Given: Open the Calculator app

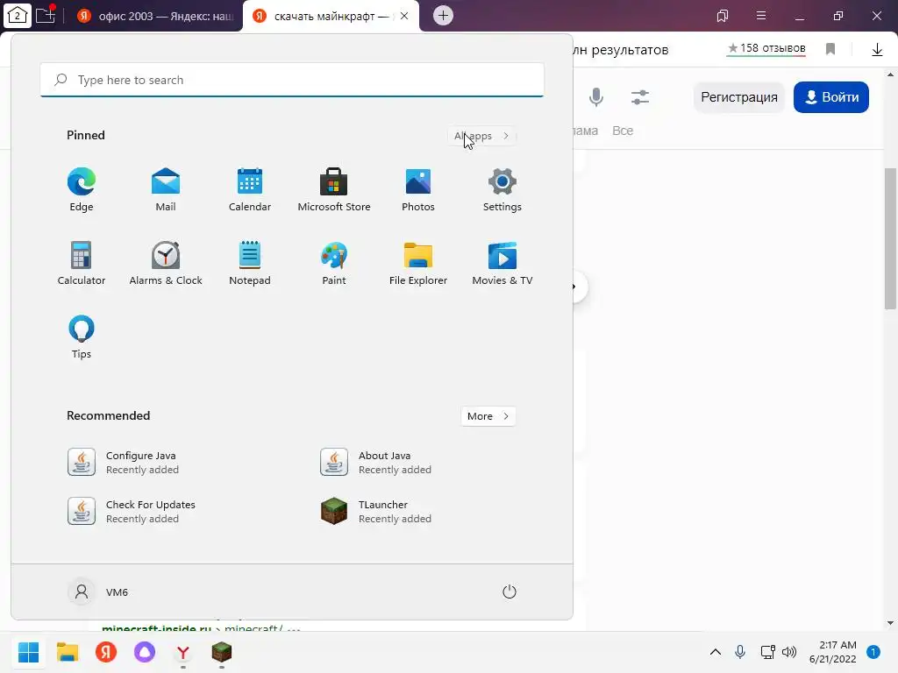Looking at the screenshot, I should pyautogui.click(x=82, y=263).
